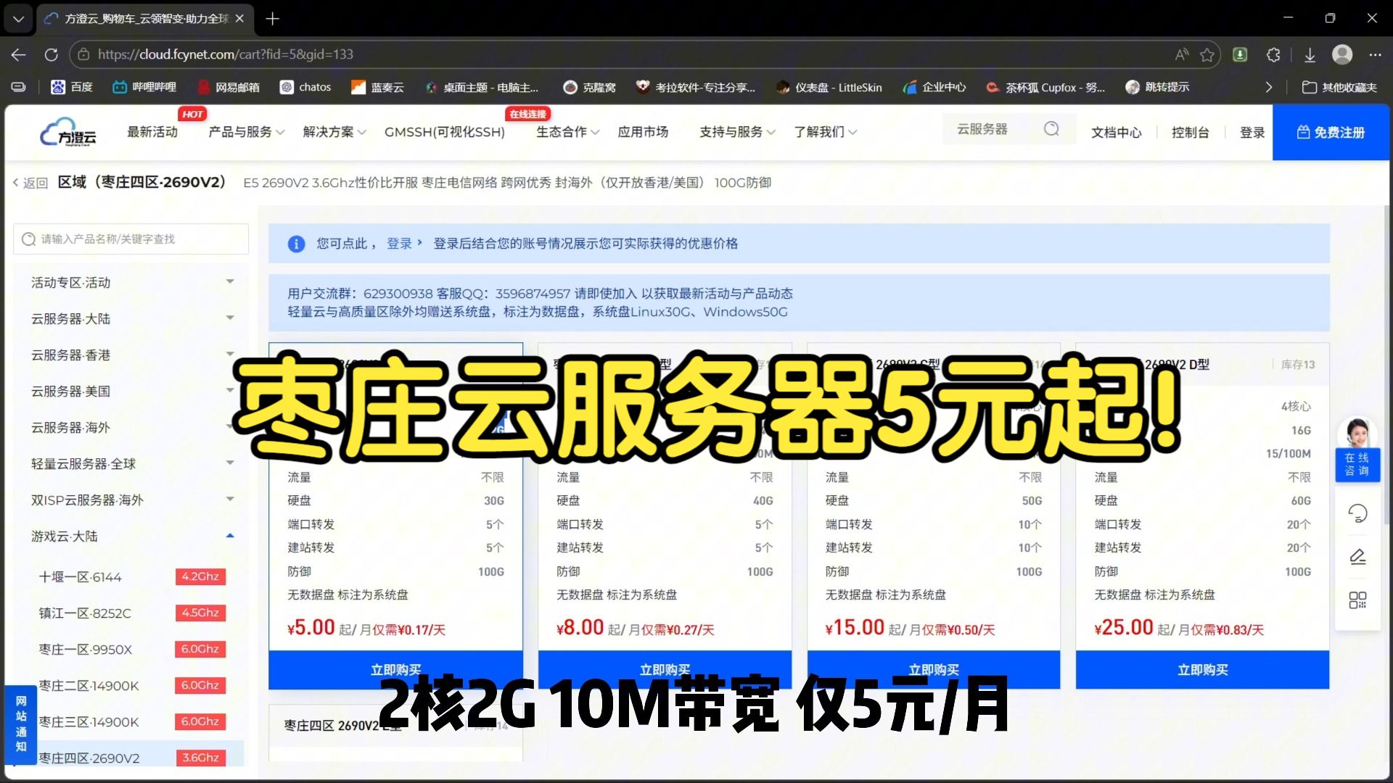Screen dimensions: 1393x783
Task: Expand 产品与服务 menu
Action: [x=246, y=132]
